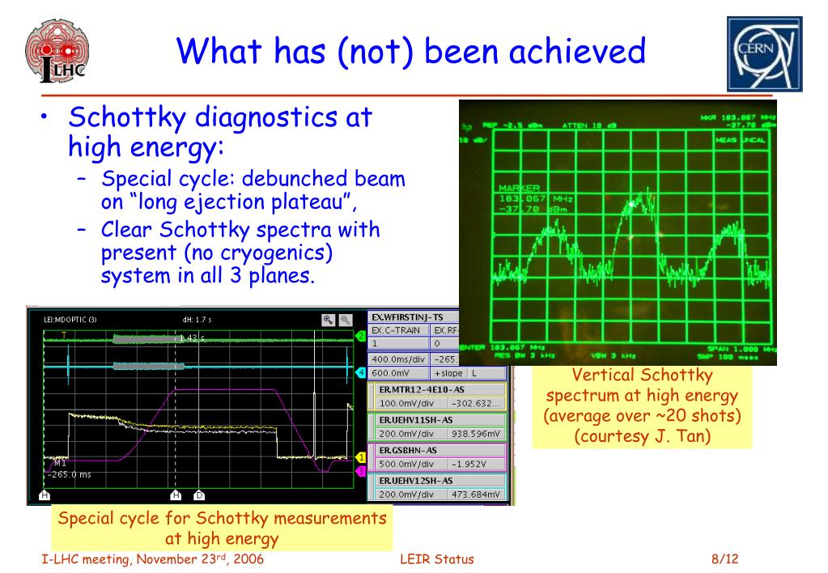Click the SPAN 1.000 MHz label
This screenshot has height=573, width=828.
[741, 349]
